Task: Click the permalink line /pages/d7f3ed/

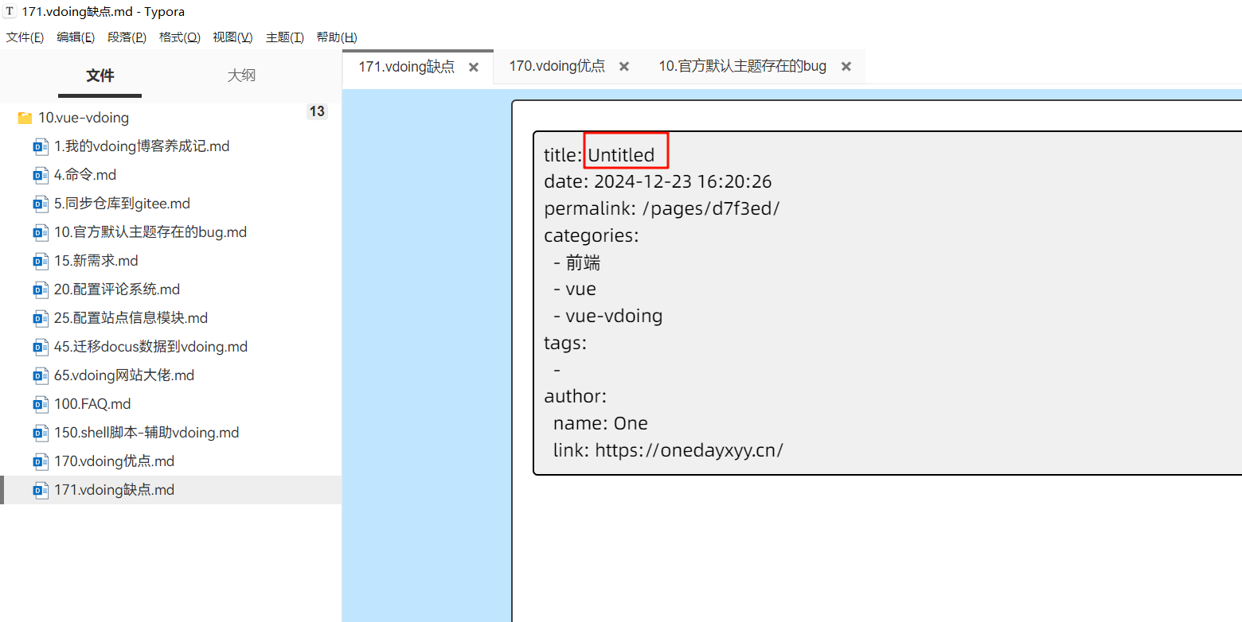Action: pos(662,208)
